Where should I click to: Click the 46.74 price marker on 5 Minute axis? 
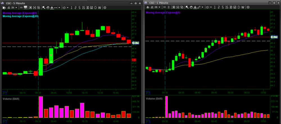coord(136,43)
